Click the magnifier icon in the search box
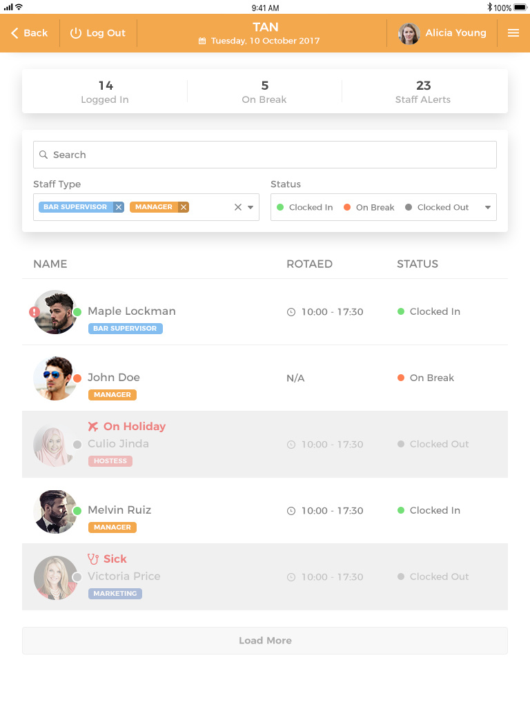 coord(43,155)
